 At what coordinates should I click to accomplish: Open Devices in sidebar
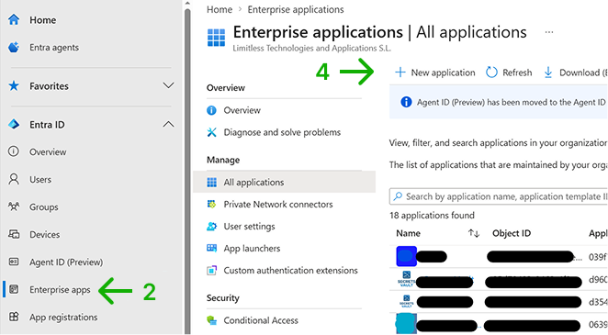tap(45, 235)
